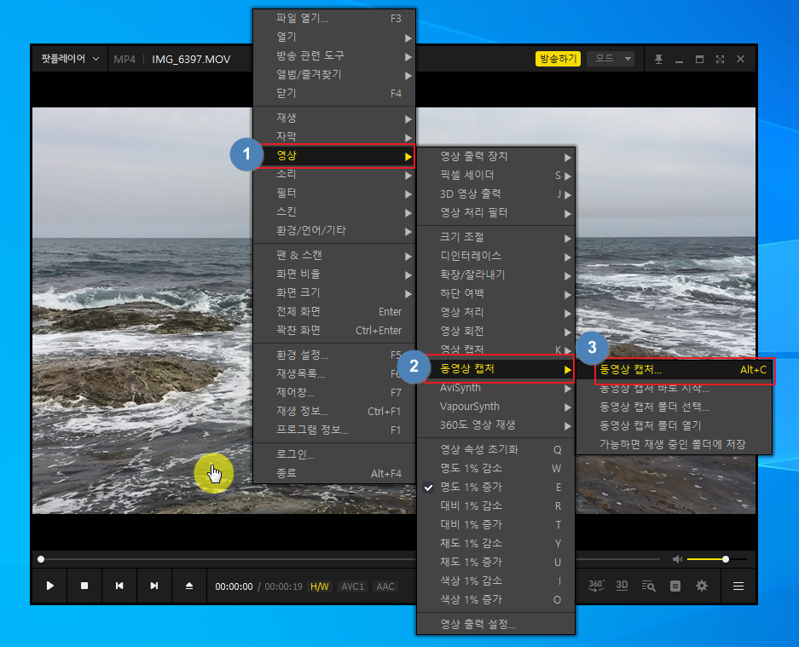Viewport: 799px width, 647px height.
Task: Click the playback seek bar handle
Action: point(41,559)
